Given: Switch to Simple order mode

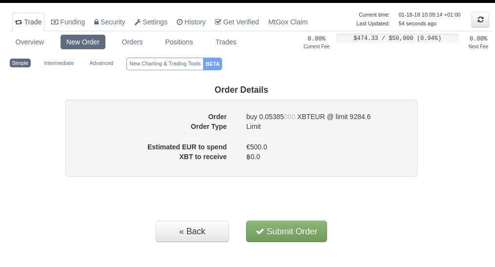Looking at the screenshot, I should (20, 63).
